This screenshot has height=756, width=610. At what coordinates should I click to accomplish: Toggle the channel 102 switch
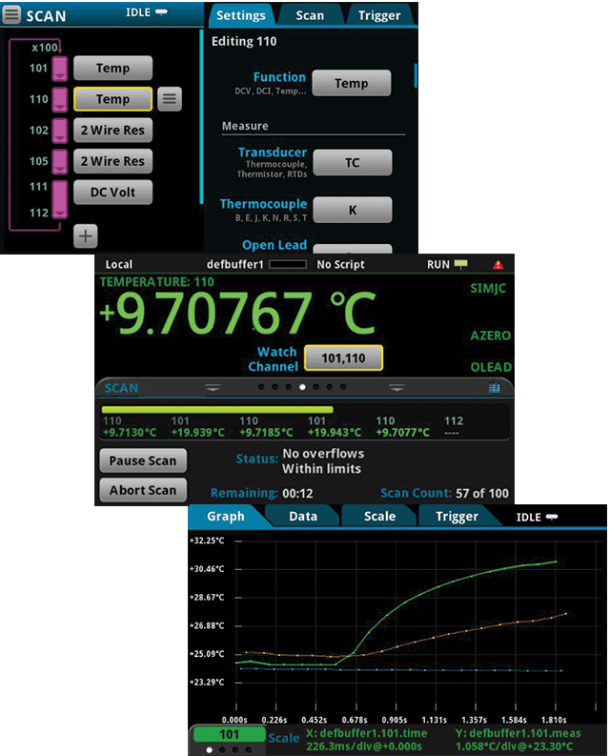[x=60, y=131]
